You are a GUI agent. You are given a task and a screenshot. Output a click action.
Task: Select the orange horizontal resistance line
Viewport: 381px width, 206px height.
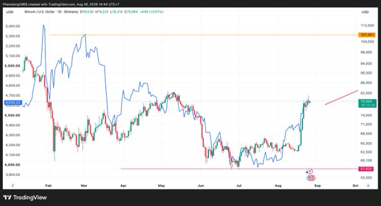click(x=203, y=35)
